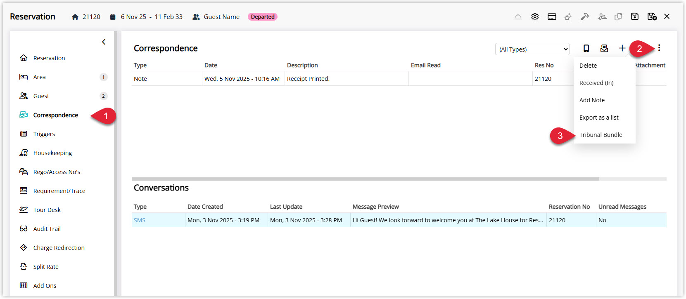This screenshot has width=686, height=299.
Task: Click the Date Created column header
Action: coord(205,207)
